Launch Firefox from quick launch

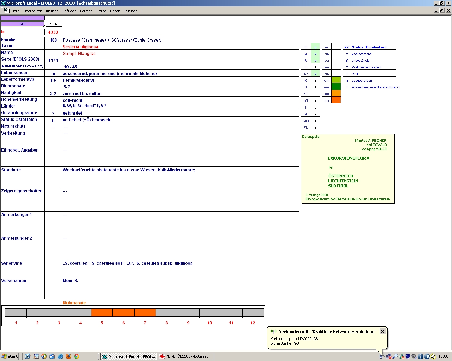pos(68,356)
